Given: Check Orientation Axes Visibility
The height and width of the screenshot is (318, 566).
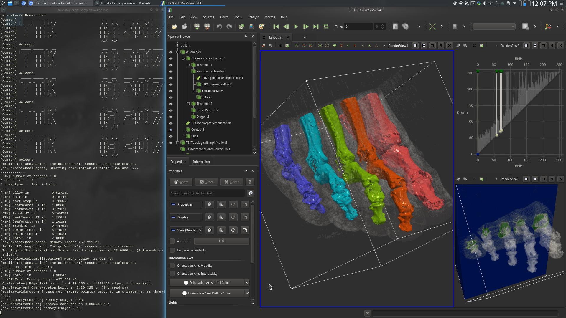Looking at the screenshot, I should pos(172,266).
